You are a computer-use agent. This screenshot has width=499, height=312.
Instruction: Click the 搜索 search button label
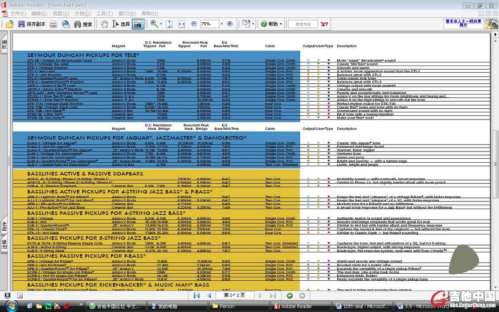click(87, 24)
